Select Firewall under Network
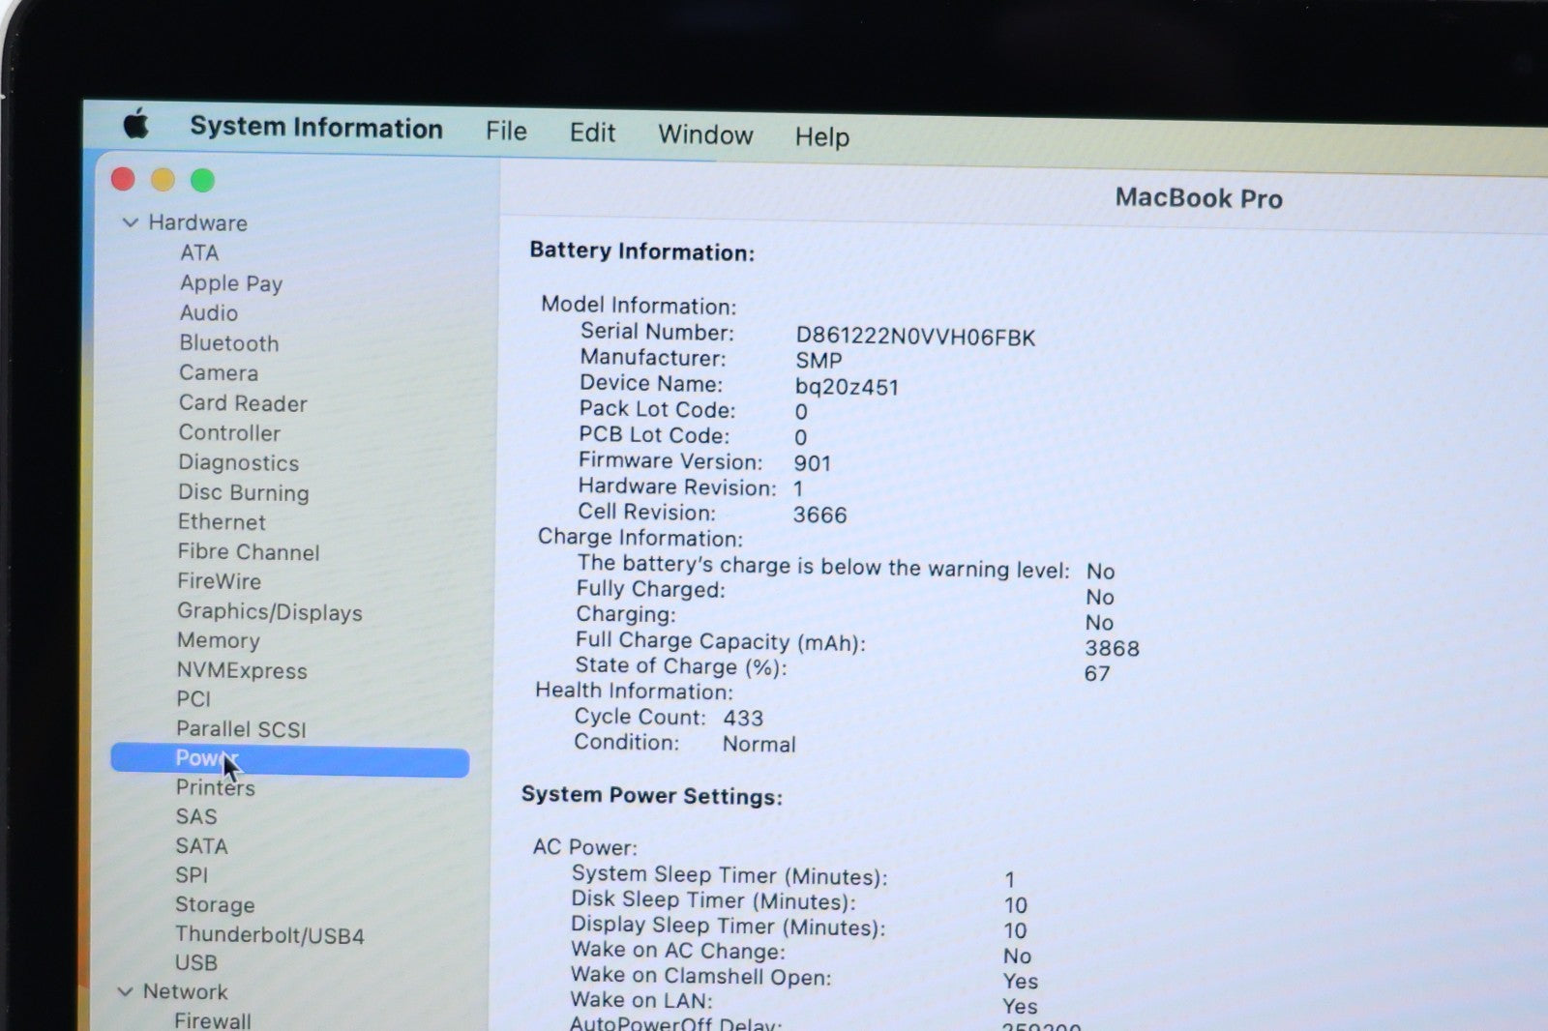The image size is (1548, 1031). pyautogui.click(x=212, y=1020)
